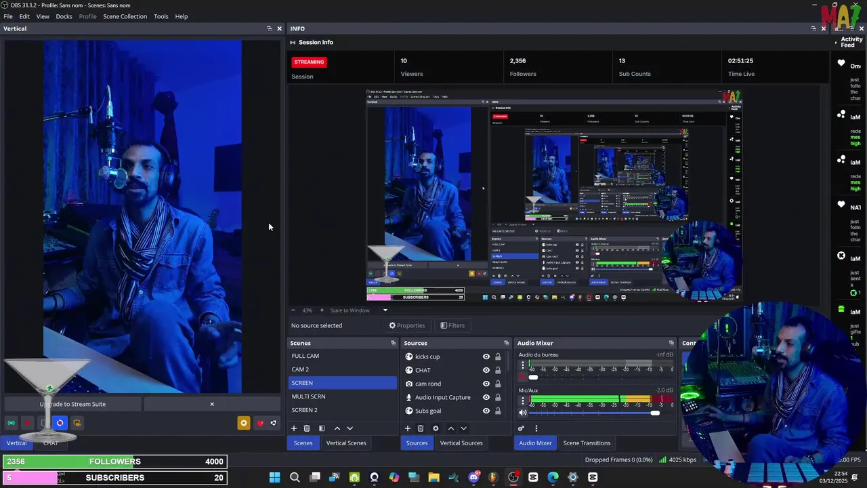The height and width of the screenshot is (488, 867).
Task: Open Vertical dock yellow settings gear
Action: coord(244,423)
